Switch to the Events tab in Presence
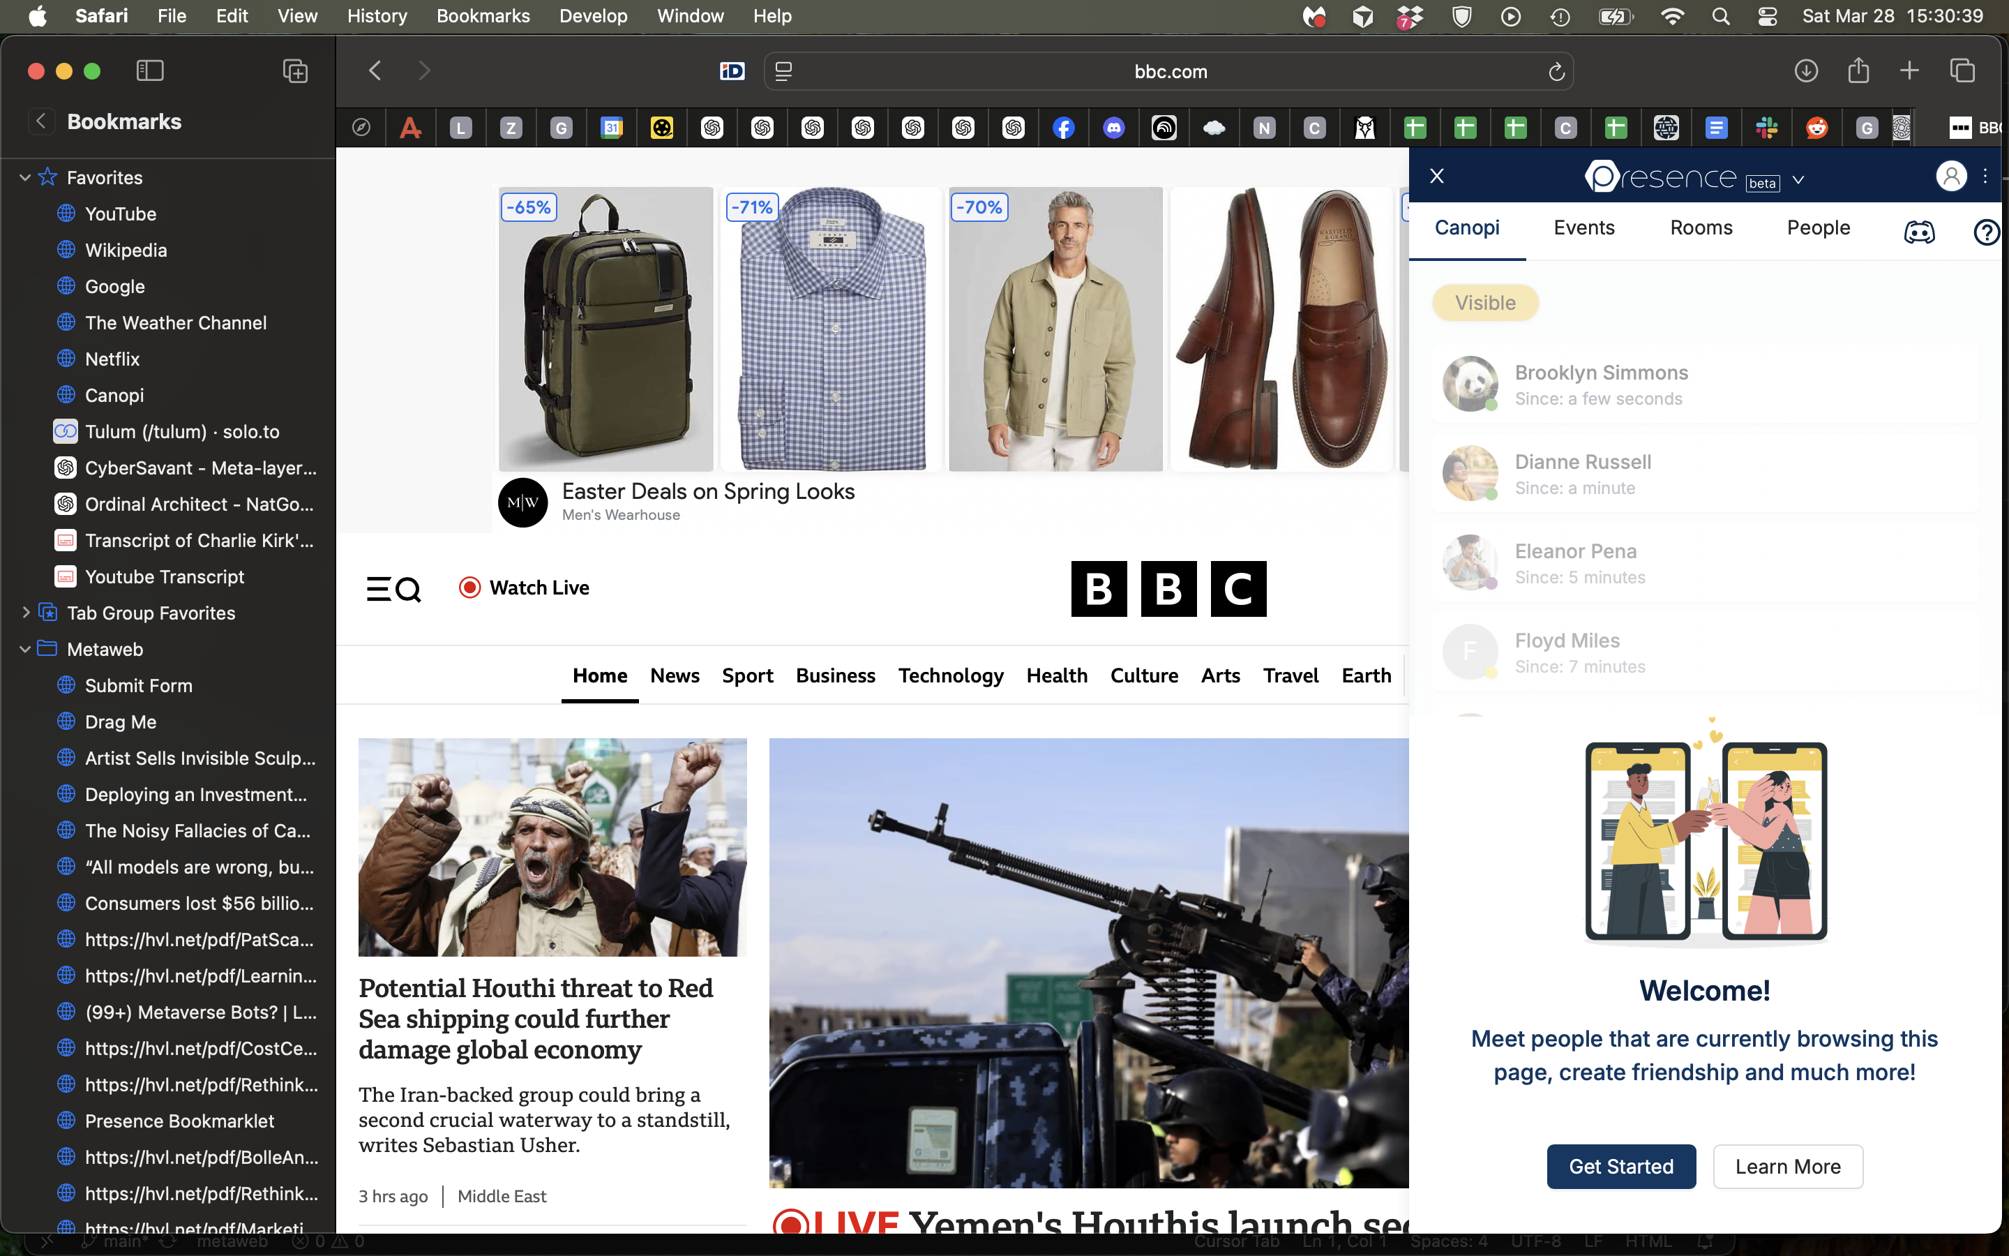This screenshot has width=2009, height=1256. point(1582,227)
